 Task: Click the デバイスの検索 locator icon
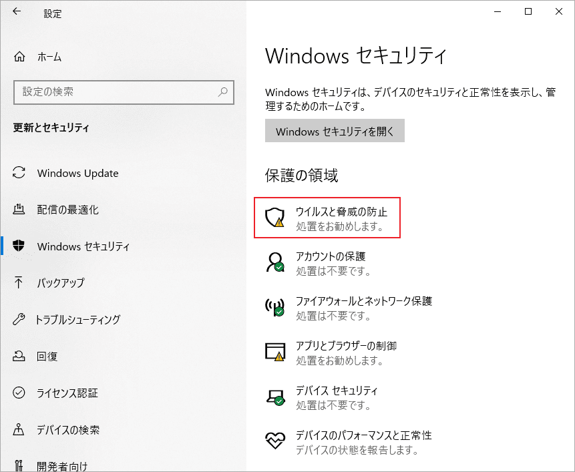click(19, 429)
